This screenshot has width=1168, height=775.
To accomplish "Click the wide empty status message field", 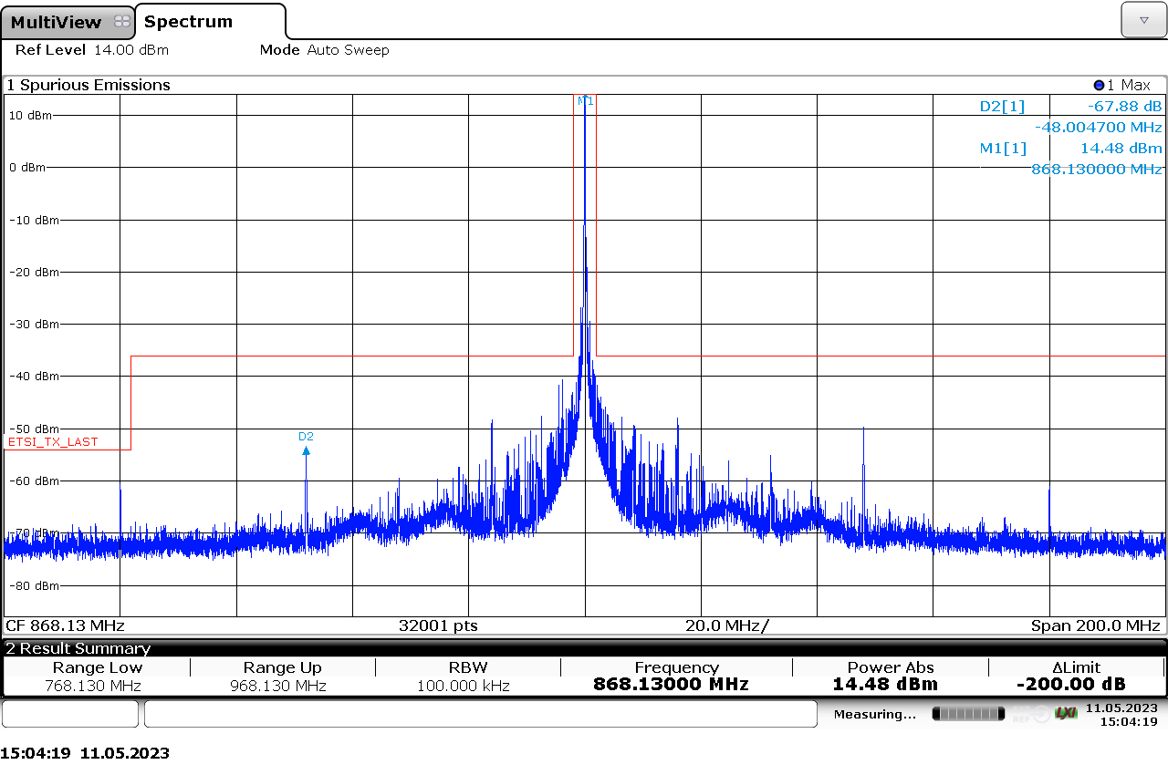I will pos(481,714).
